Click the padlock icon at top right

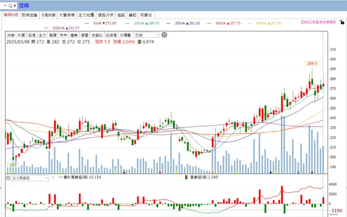tap(342, 22)
